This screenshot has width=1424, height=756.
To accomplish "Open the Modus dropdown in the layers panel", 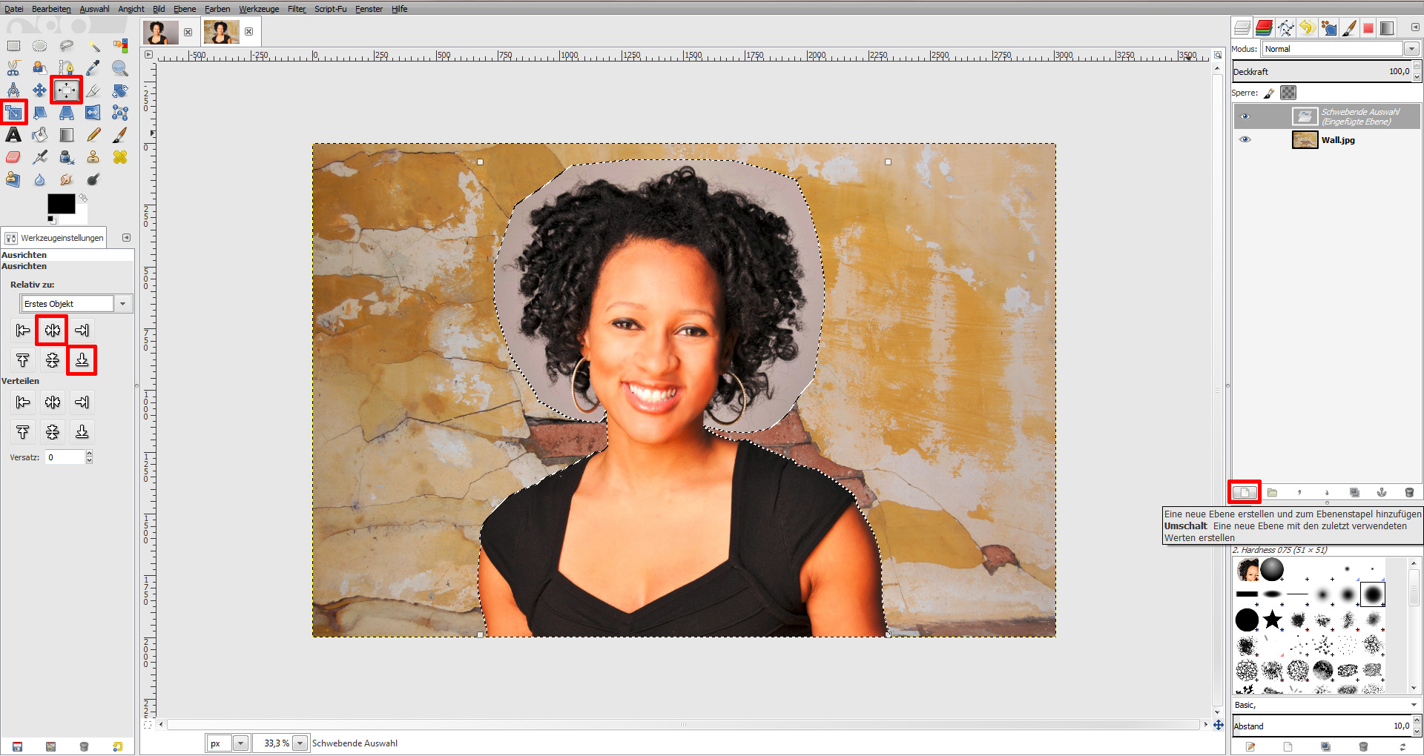I will 1411,48.
